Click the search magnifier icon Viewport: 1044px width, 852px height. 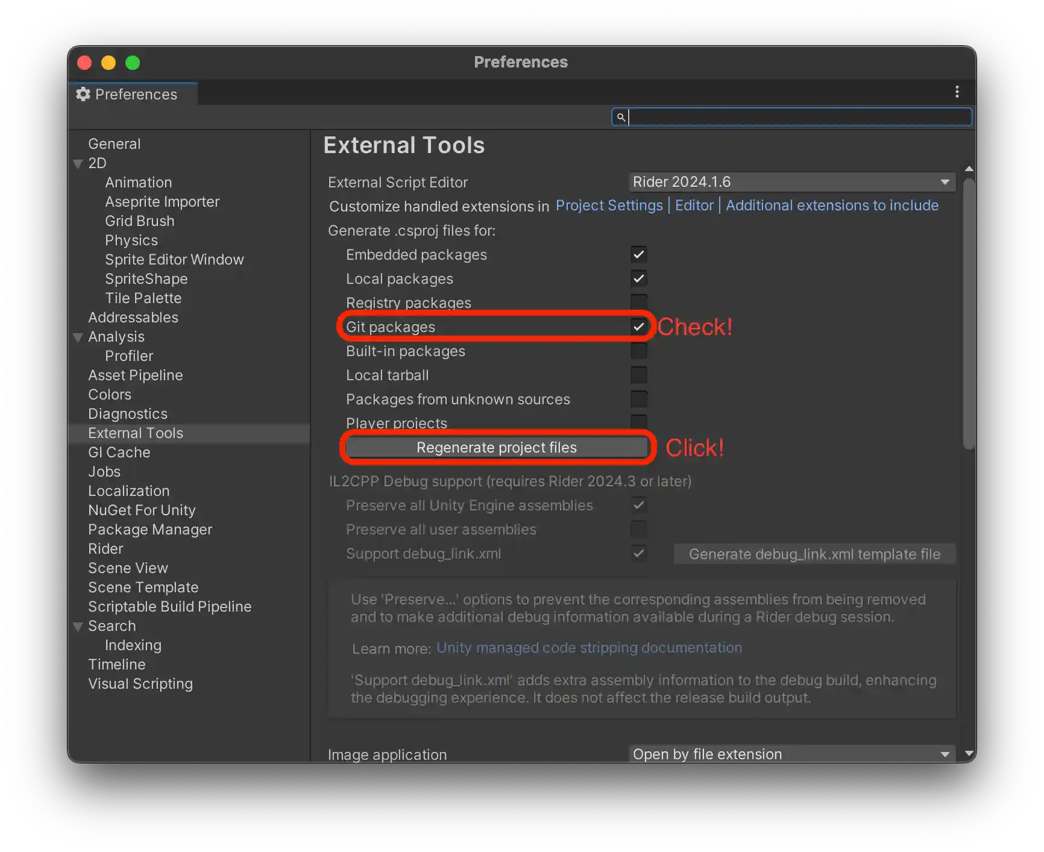[x=621, y=117]
